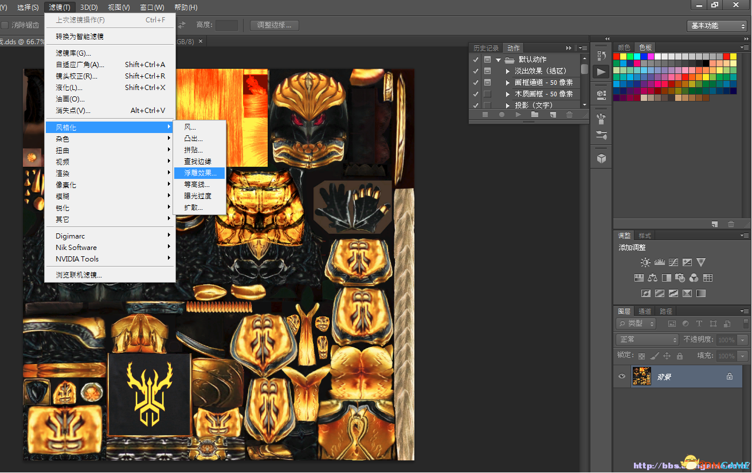Select the 浮雕效果... filter
The width and height of the screenshot is (752, 473).
pos(199,173)
